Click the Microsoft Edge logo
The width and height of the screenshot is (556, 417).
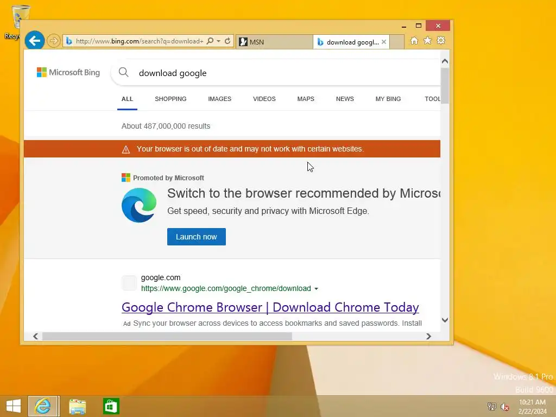click(139, 205)
